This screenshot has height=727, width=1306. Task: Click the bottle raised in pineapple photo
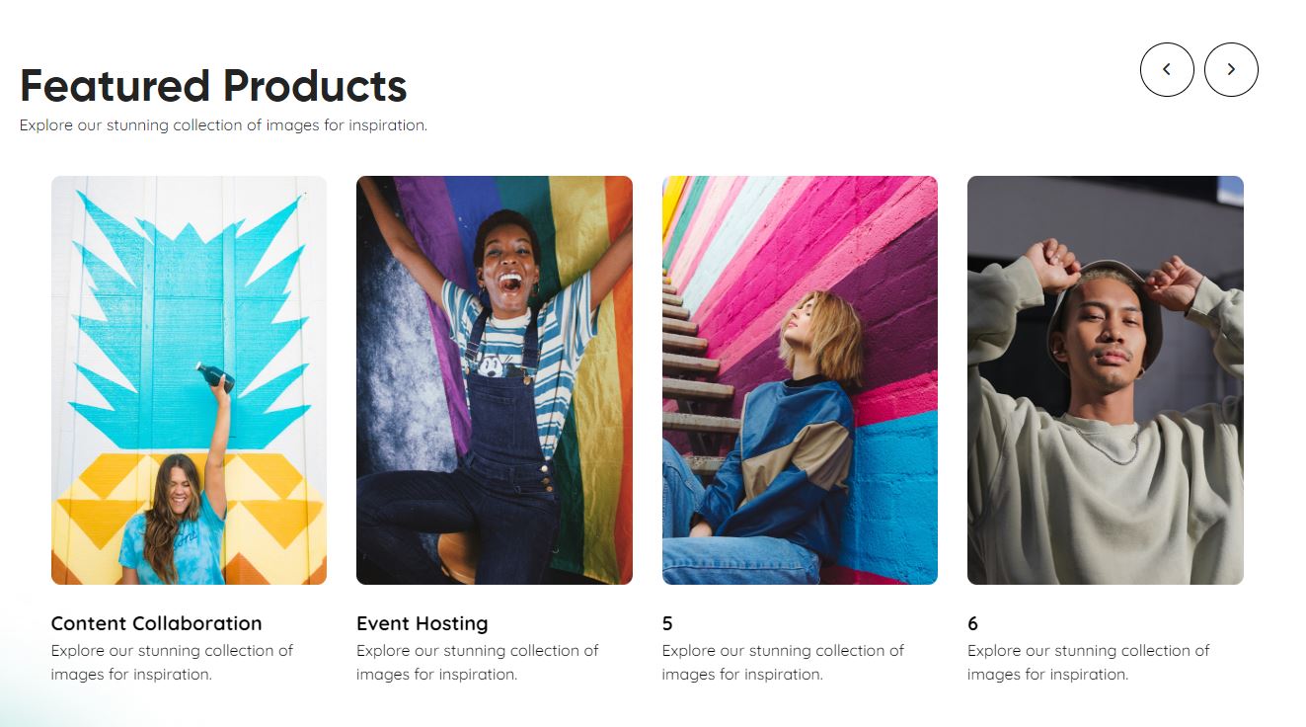pos(214,377)
